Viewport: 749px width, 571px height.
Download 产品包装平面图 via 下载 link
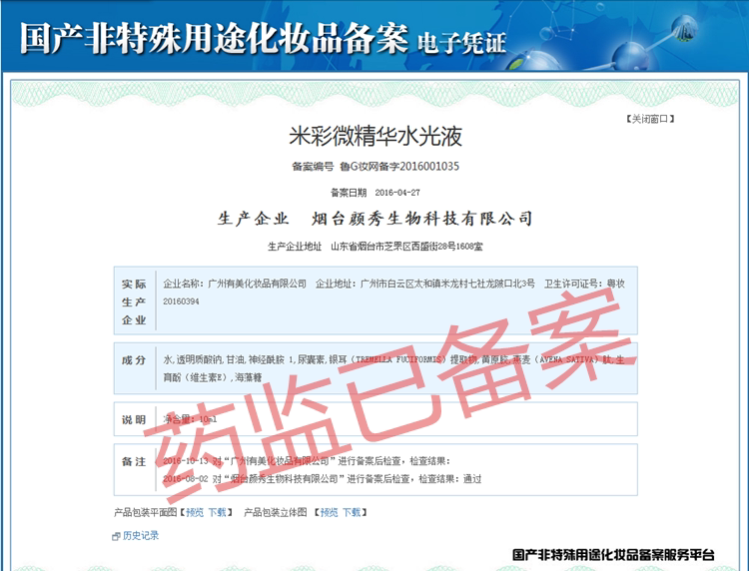(218, 512)
